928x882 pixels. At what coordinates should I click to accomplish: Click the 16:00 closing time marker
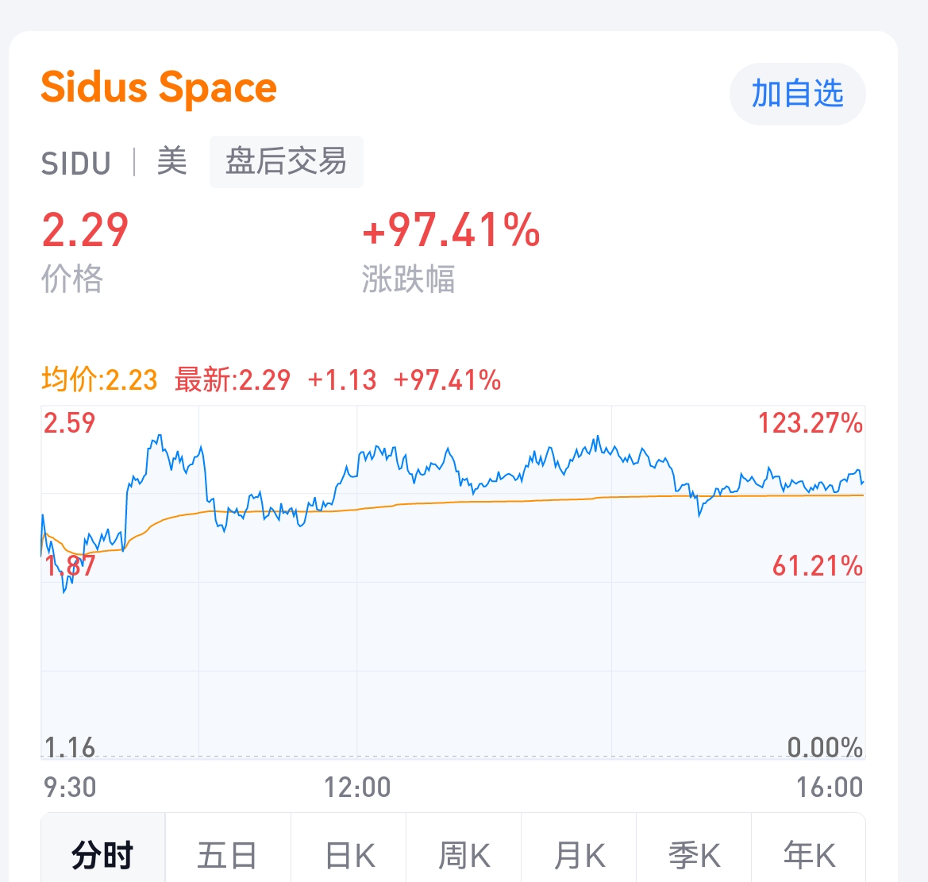830,788
